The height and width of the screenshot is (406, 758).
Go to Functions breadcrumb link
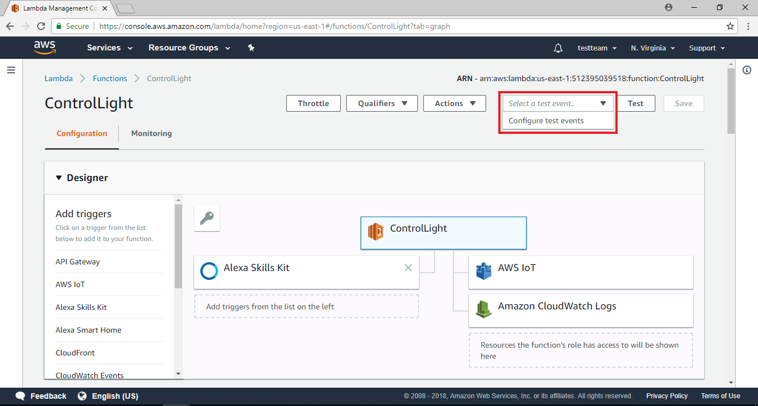[x=110, y=78]
